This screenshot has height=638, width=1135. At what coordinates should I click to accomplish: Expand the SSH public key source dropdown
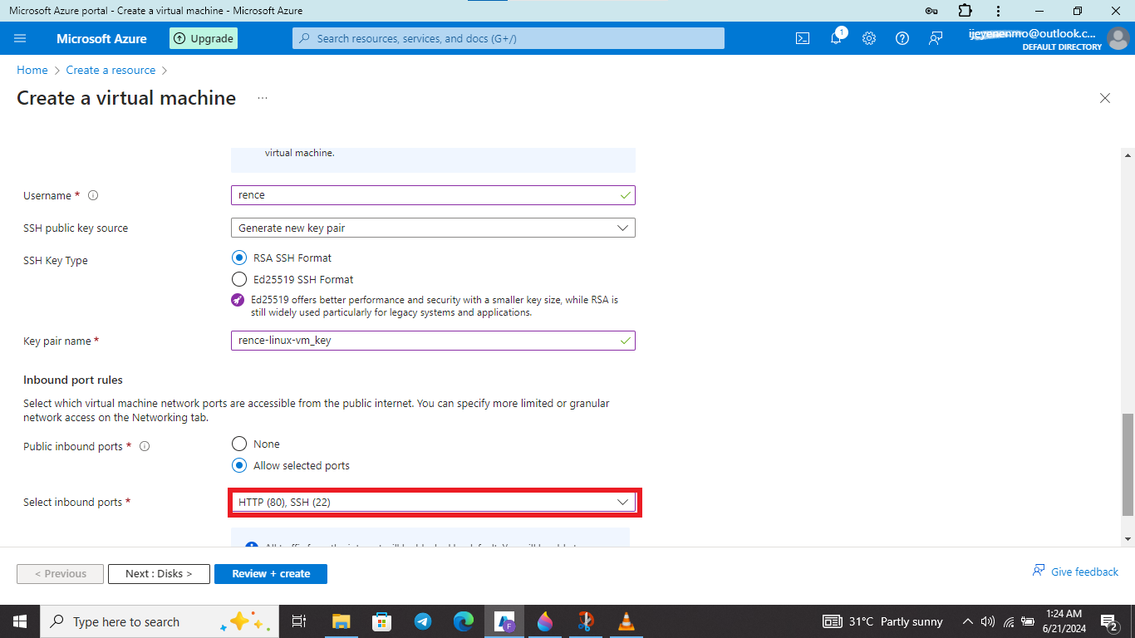coord(433,228)
